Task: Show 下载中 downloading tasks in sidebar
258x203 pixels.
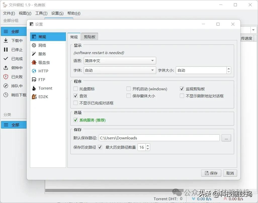Action: click(17, 40)
